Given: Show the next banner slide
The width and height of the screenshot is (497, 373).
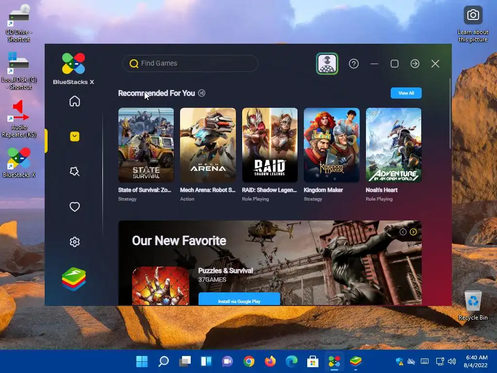Looking at the screenshot, I should pos(413,232).
